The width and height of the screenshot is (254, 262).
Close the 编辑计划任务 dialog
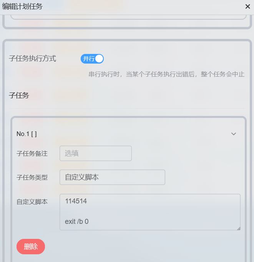coord(247,7)
